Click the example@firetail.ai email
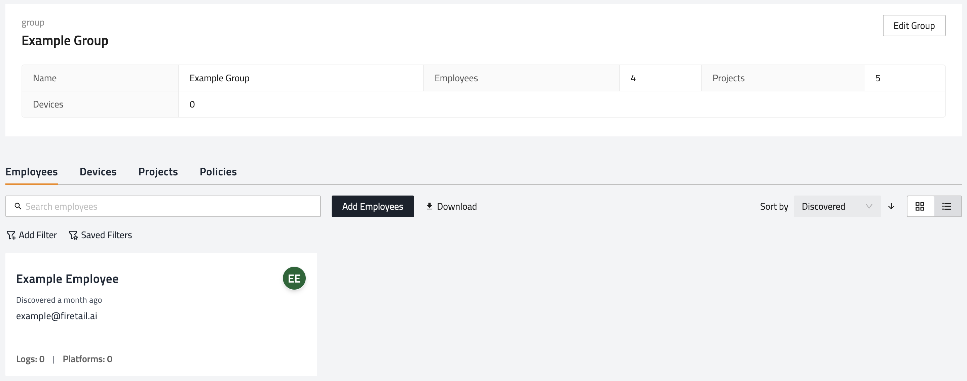 [57, 316]
